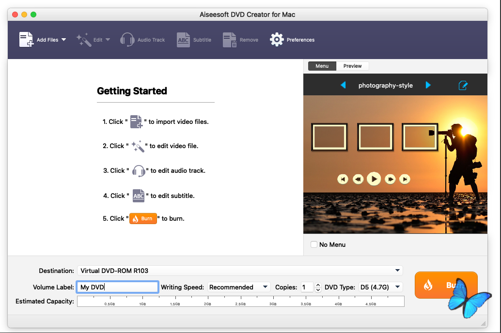
Task: Open the DVD Type dropdown
Action: [x=397, y=287]
